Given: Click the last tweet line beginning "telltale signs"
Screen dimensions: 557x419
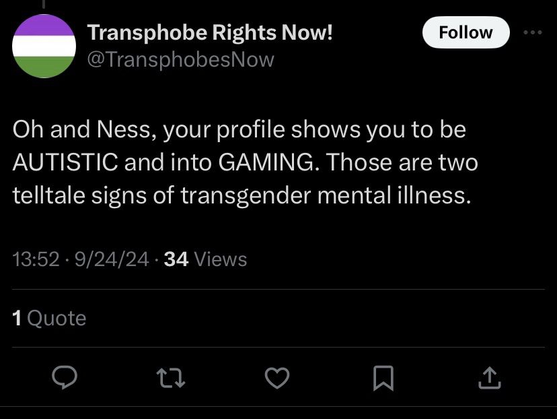Looking at the screenshot, I should (x=239, y=195).
